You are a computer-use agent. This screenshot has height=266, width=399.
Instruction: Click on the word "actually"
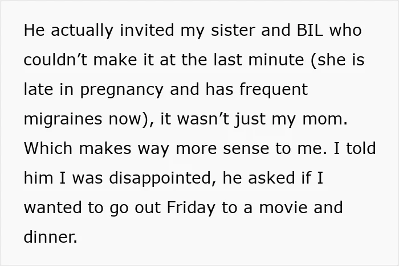click(x=82, y=31)
